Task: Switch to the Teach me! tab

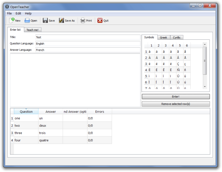Action: click(32, 30)
